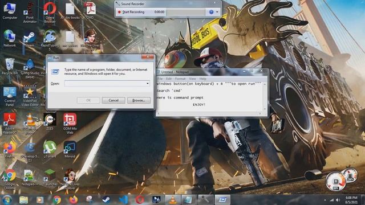Viewport: 365px width, 205px height.
Task: Open the Mirroid desktop shortcut
Action: (70, 149)
